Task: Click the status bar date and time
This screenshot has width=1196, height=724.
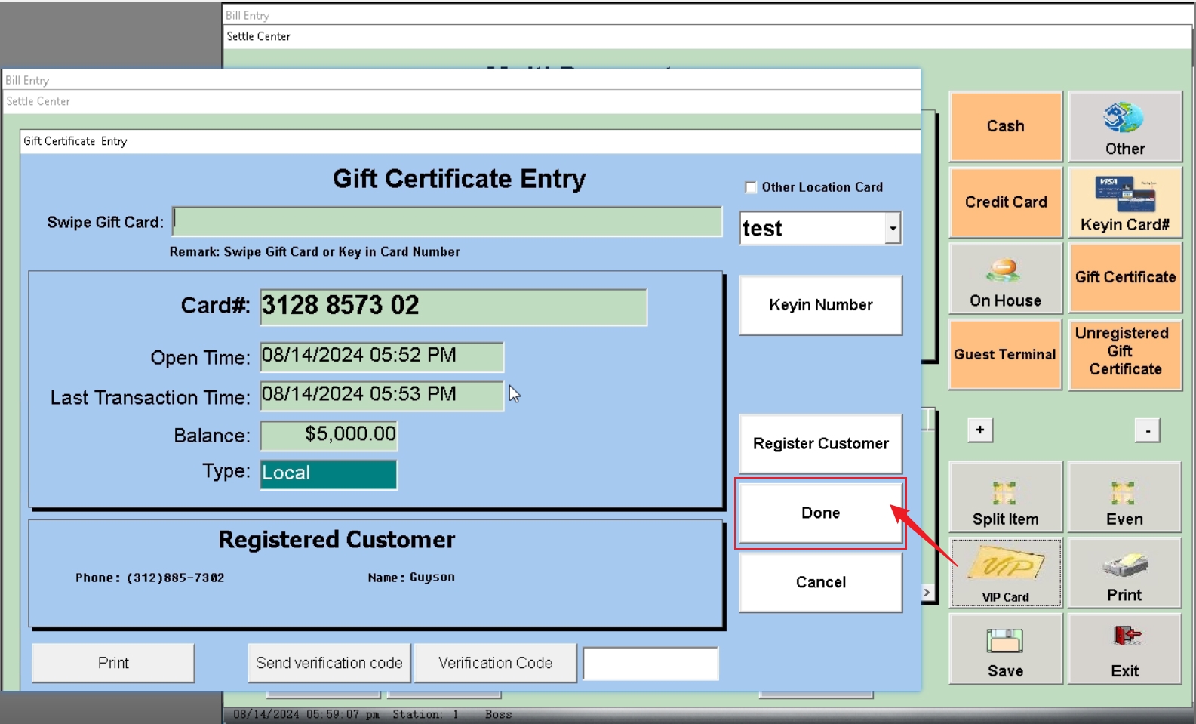Action: pos(306,714)
